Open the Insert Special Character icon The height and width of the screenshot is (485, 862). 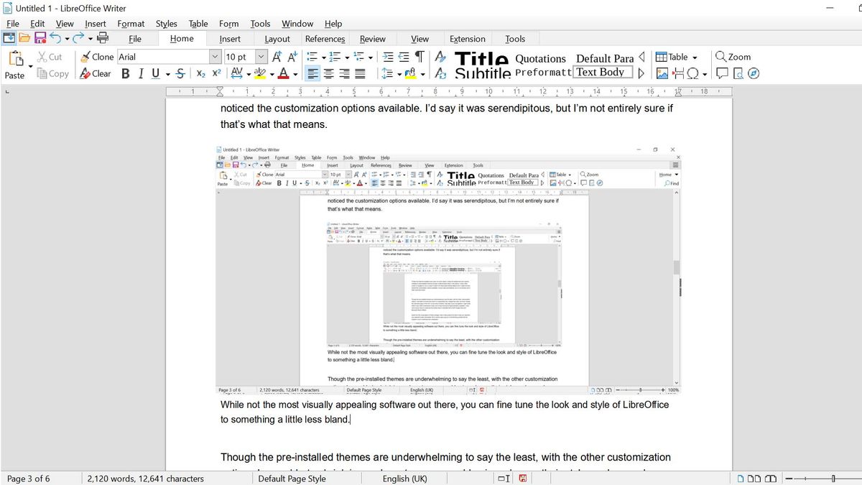click(692, 73)
